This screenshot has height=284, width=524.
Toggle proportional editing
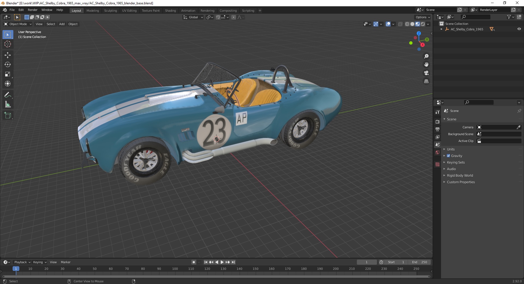(x=234, y=17)
